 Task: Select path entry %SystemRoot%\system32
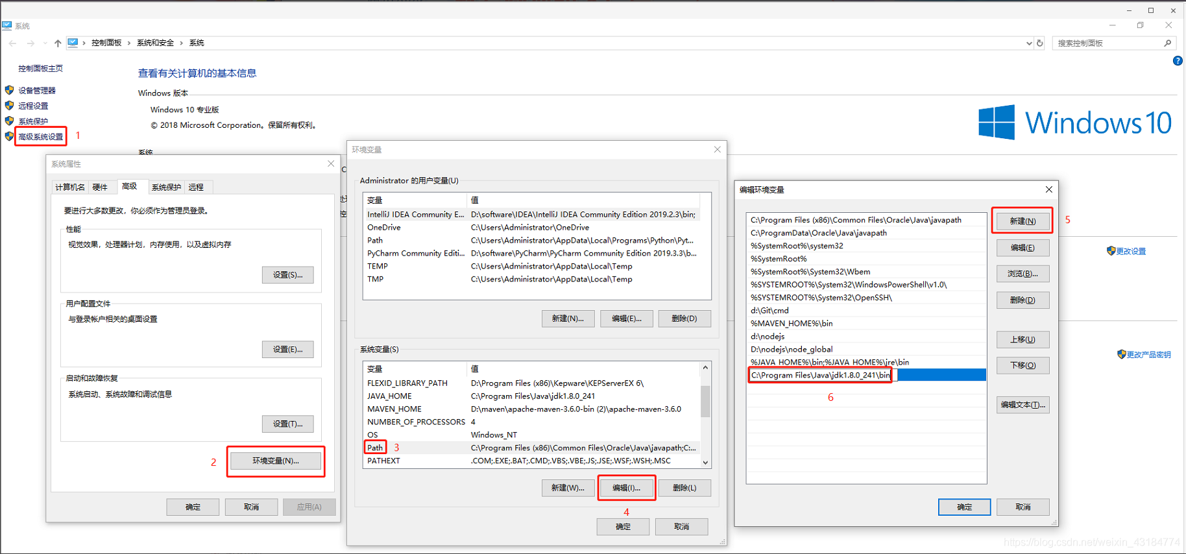[x=866, y=246]
